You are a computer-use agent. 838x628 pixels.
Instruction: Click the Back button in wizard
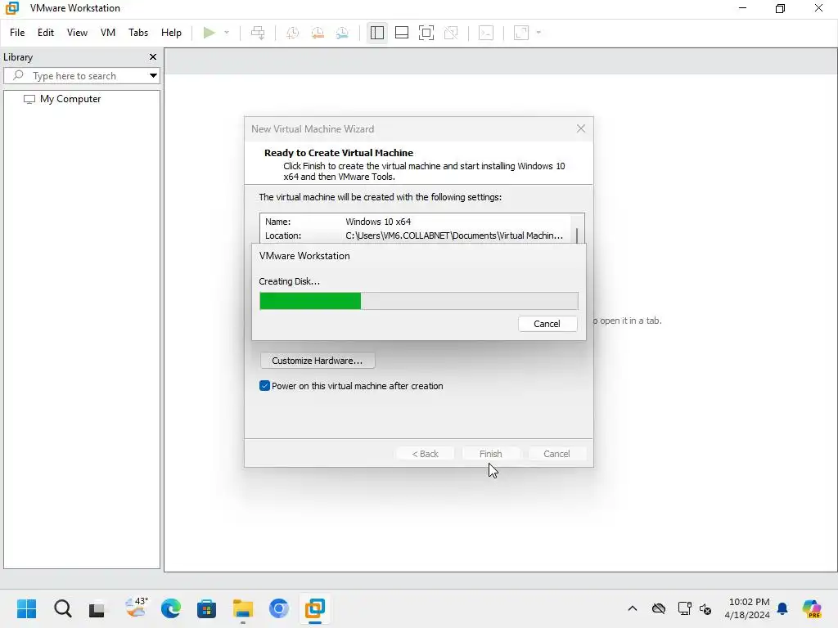(x=425, y=454)
